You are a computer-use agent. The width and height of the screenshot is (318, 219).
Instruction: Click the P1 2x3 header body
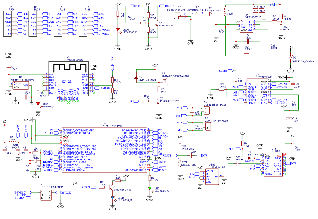(46, 195)
